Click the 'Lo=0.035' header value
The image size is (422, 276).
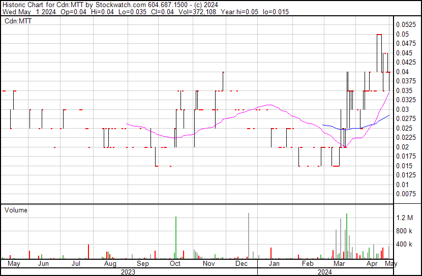click(131, 12)
